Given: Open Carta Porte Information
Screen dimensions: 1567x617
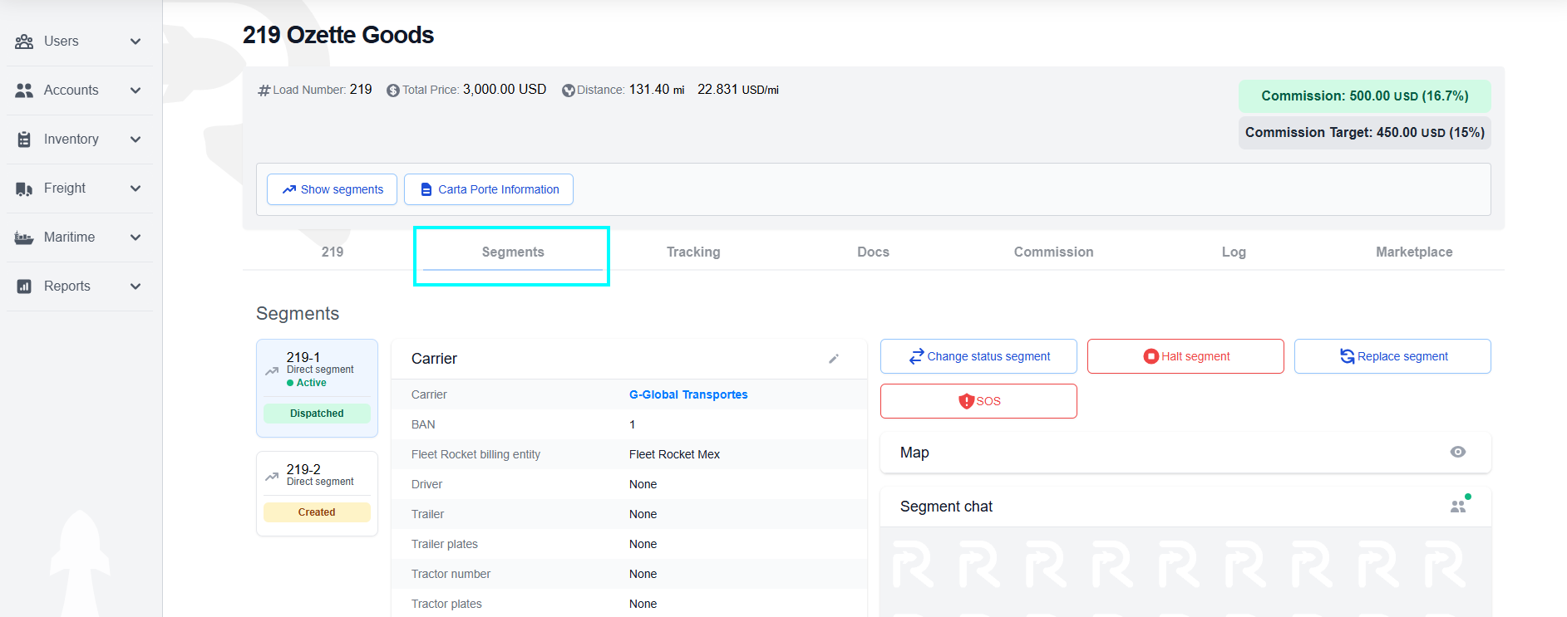Looking at the screenshot, I should (489, 189).
